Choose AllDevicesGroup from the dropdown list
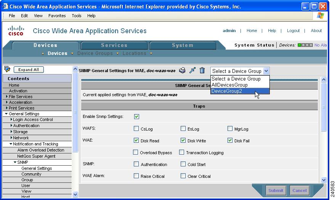Viewport: 335px width, 200px height. [x=240, y=85]
